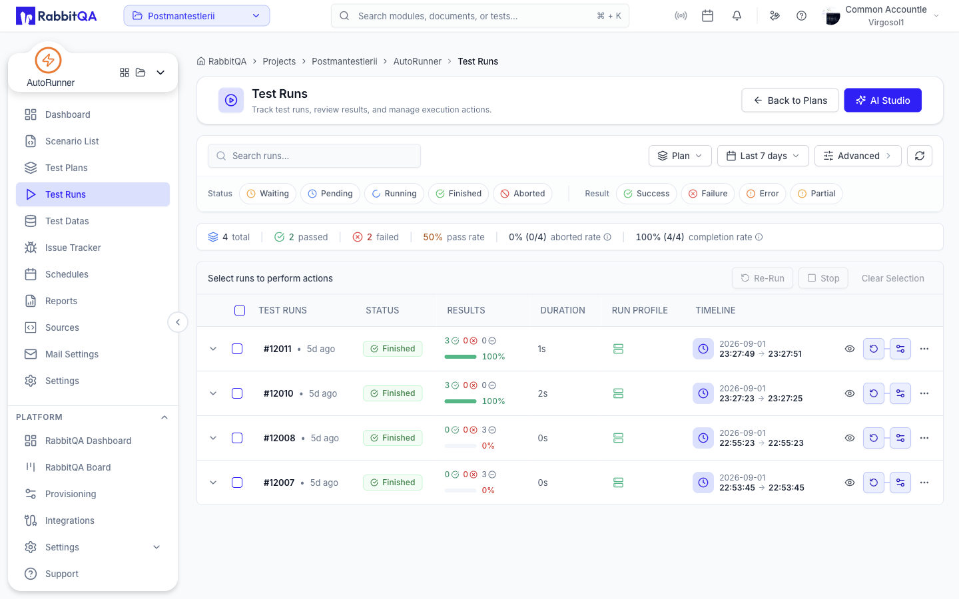
Task: Navigate to Issue Tracker
Action: (93, 248)
